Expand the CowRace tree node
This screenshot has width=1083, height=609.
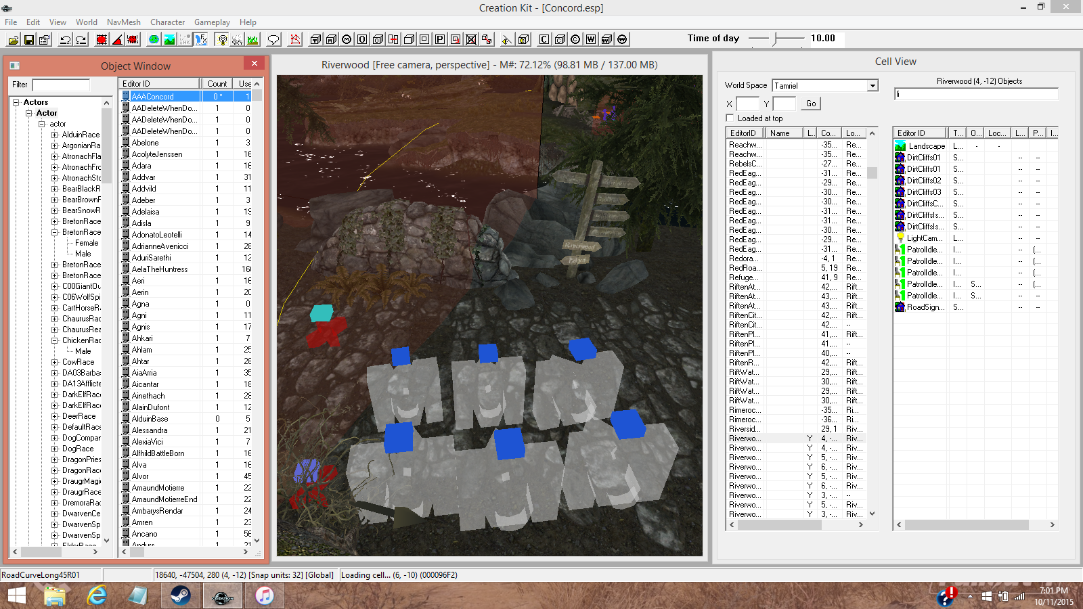(55, 362)
